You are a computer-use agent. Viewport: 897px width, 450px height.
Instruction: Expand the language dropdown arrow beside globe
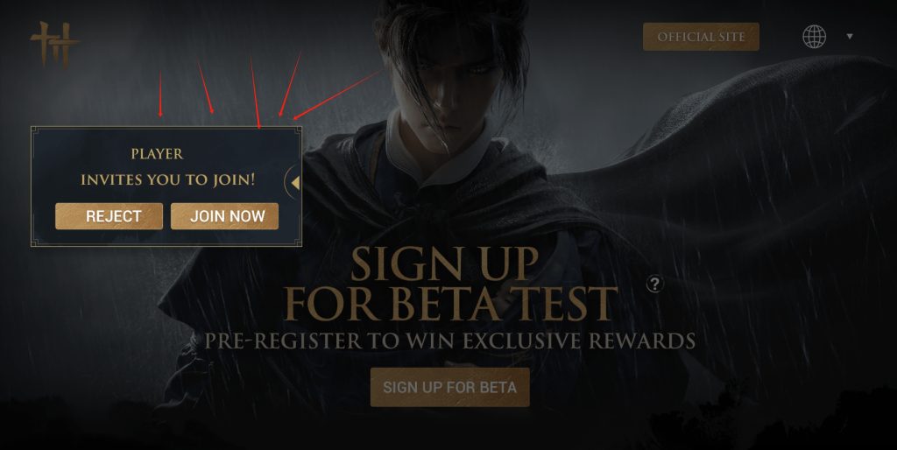[850, 37]
